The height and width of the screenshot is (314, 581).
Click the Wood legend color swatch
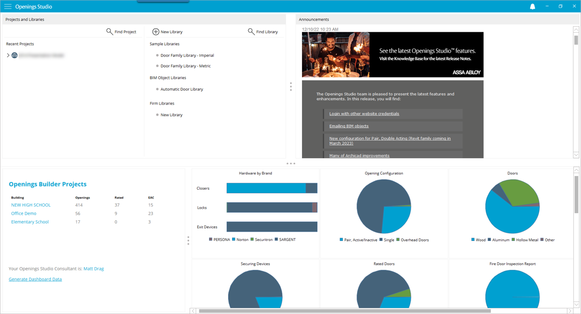coord(473,240)
